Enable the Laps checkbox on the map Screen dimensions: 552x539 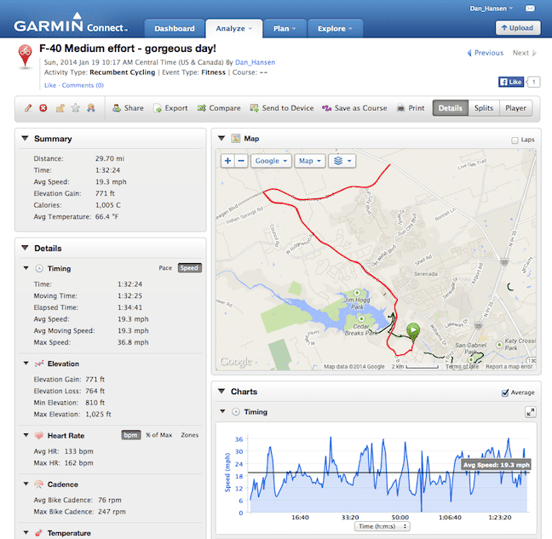(515, 140)
